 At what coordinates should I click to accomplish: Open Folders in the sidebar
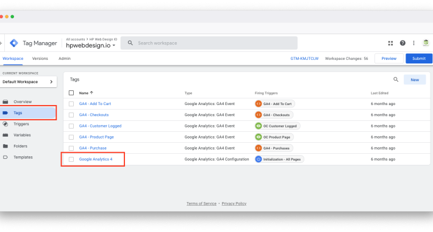point(21,146)
